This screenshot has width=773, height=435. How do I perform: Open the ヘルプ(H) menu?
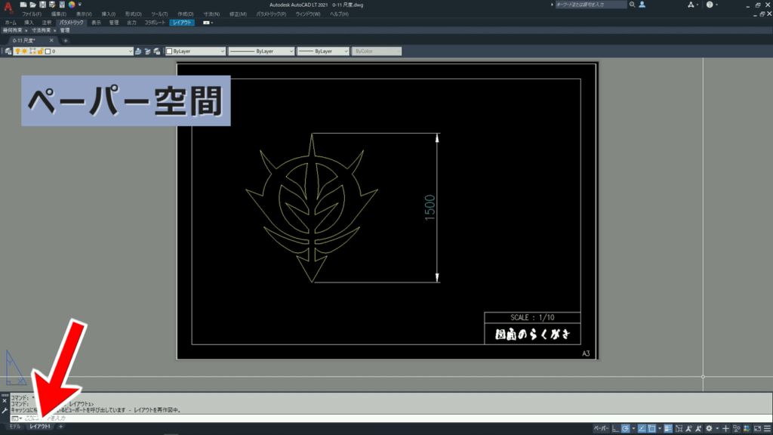339,14
